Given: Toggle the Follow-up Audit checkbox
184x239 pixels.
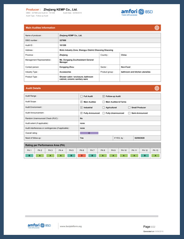Looking at the screenshot, I should [104, 96].
